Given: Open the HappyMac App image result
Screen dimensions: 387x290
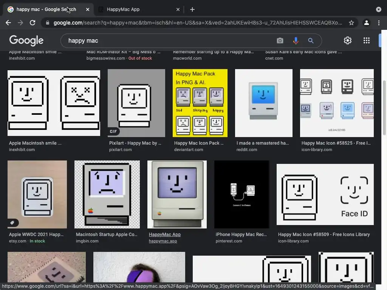Looking at the screenshot, I should tap(177, 194).
